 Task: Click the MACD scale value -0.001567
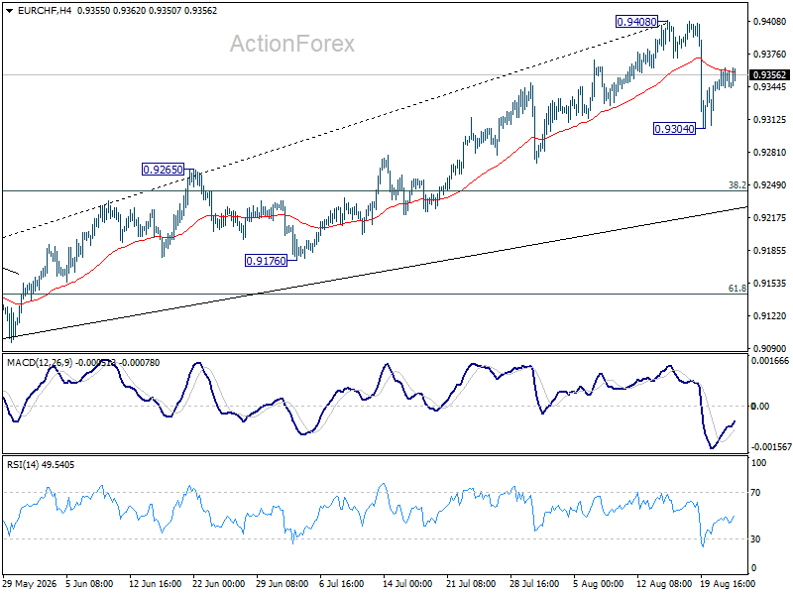click(771, 447)
